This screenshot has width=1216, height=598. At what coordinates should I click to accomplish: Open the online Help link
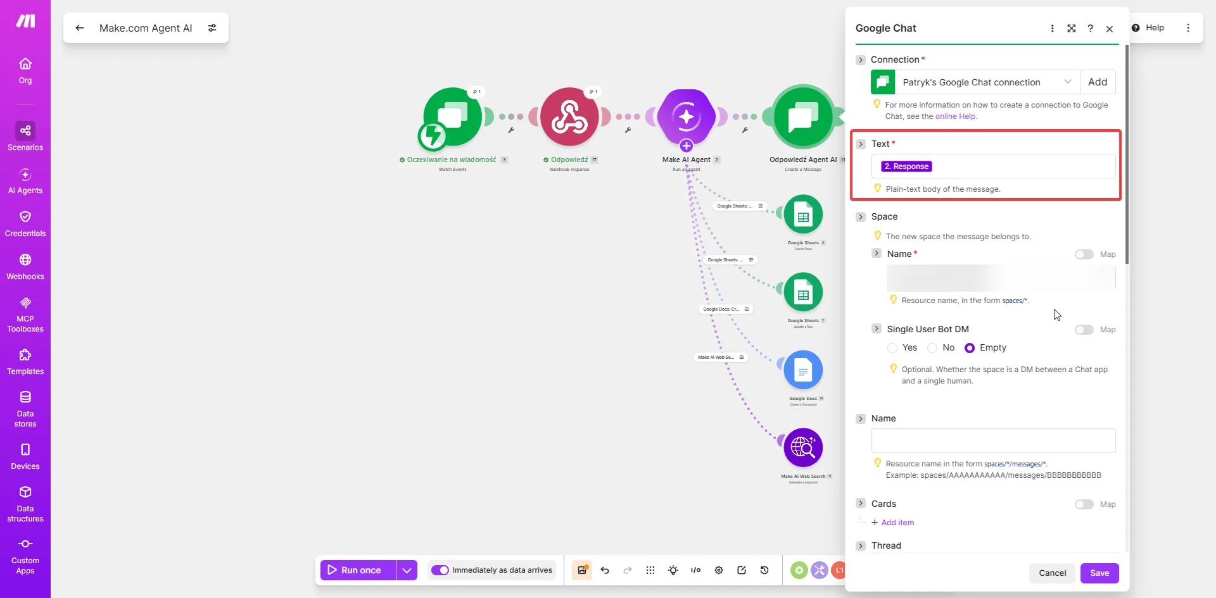[x=956, y=116]
